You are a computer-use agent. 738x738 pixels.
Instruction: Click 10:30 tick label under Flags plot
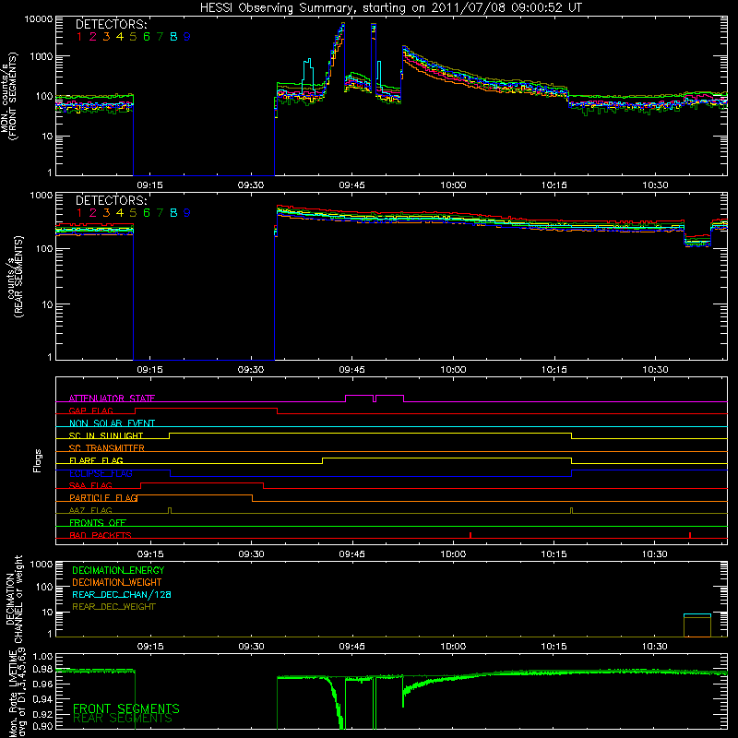click(655, 554)
